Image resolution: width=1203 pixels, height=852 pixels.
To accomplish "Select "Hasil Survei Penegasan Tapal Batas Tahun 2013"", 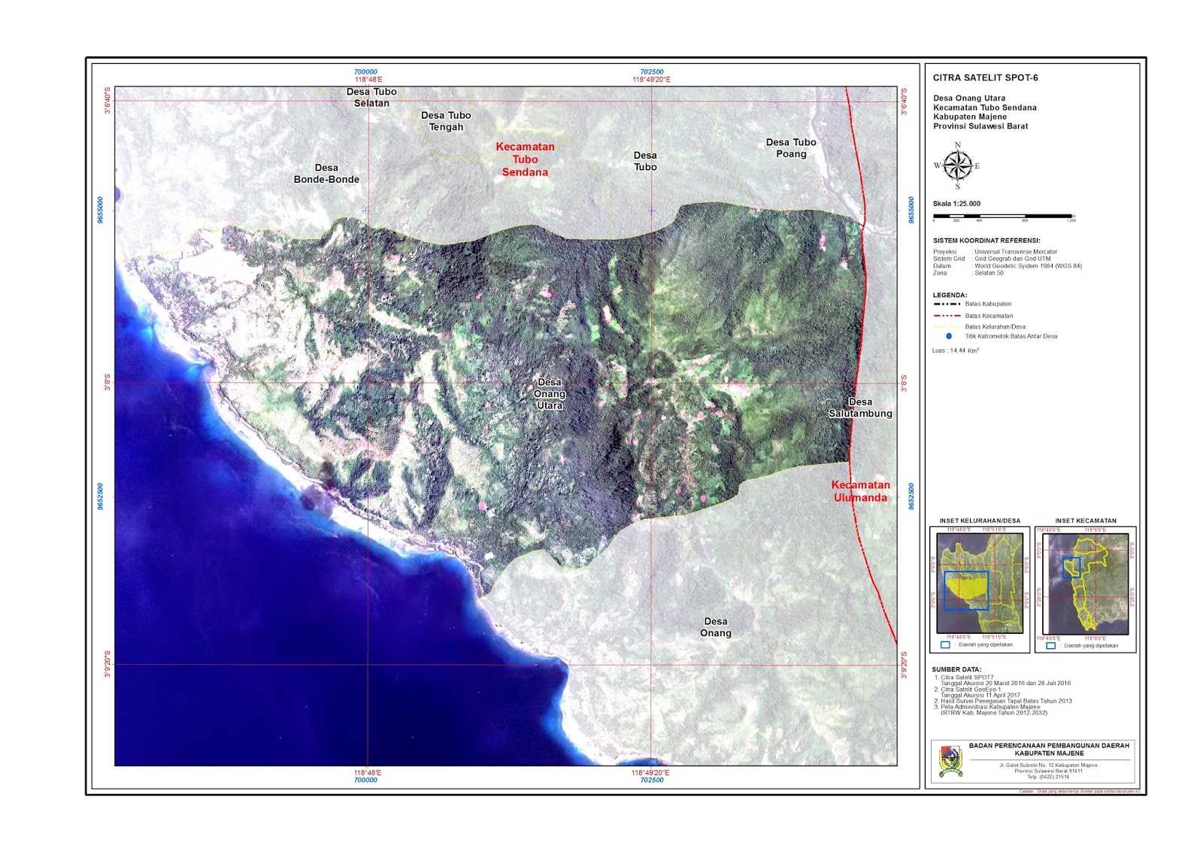I will [x=1006, y=701].
